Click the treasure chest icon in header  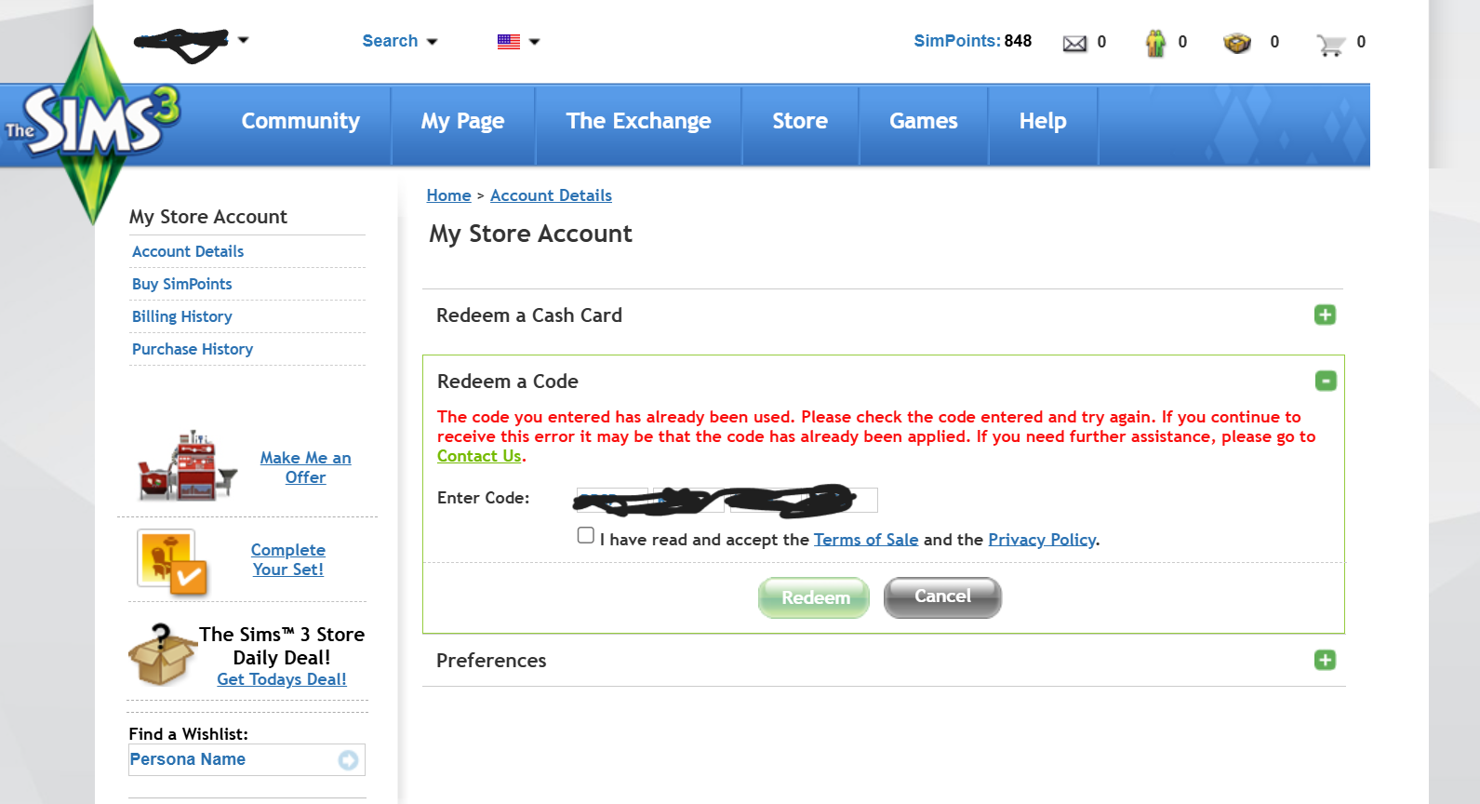point(1236,43)
